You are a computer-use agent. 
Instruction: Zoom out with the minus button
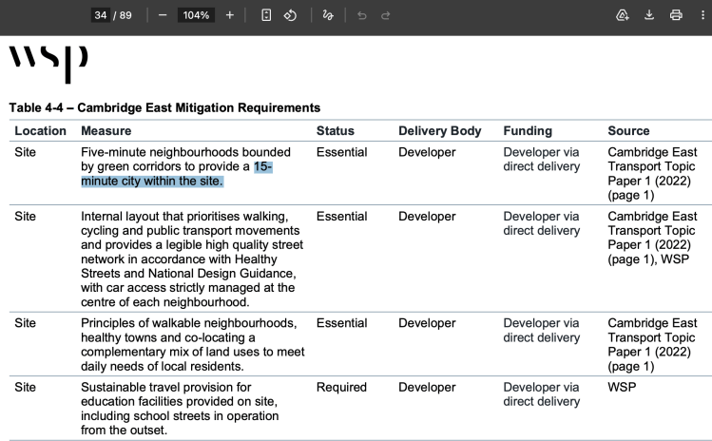point(163,15)
